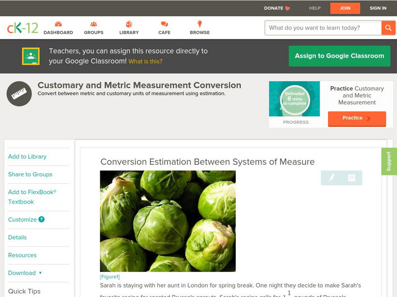Click the orange search magnifier button
Viewport: 397px width, 297px height.
click(388, 28)
